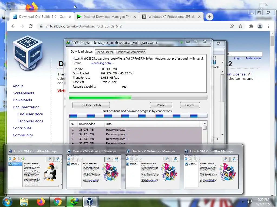Close the Download_Old_Builds_5_2 tab
Viewport: 277px width, 207px height.
point(70,17)
